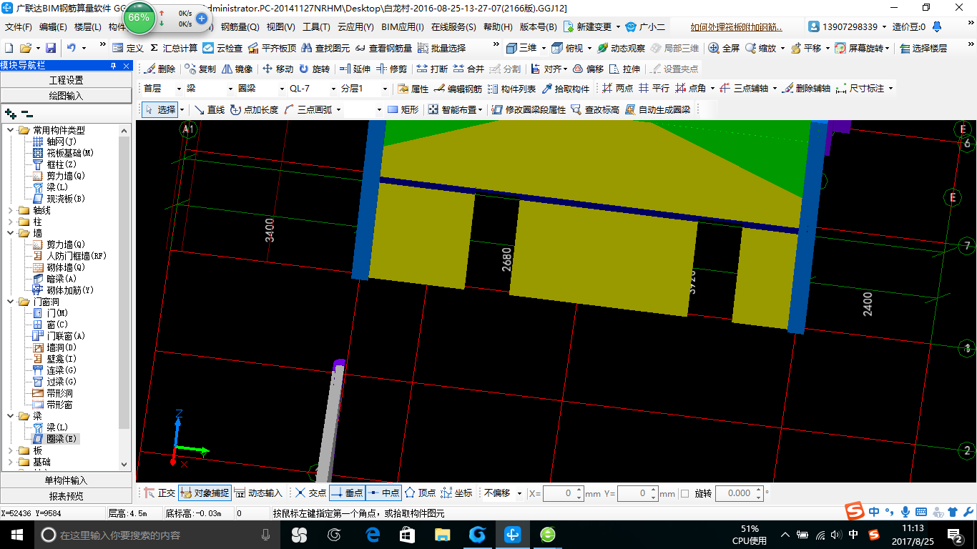The height and width of the screenshot is (549, 977).
Task: Open the 文件(F) menu
Action: point(19,27)
